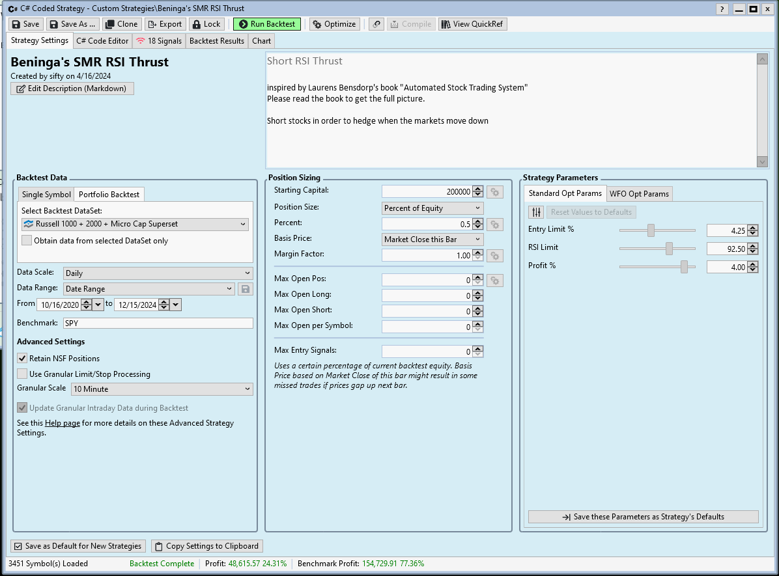Select the Single Symbol tab
This screenshot has width=779, height=576.
click(46, 194)
